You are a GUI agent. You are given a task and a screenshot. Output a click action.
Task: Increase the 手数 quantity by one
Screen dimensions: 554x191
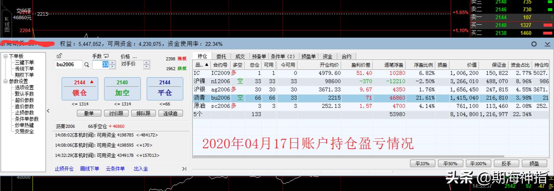pyautogui.click(x=113, y=63)
